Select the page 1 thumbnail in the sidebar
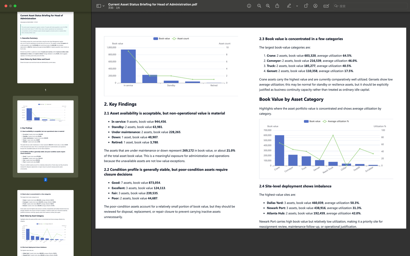The width and height of the screenshot is (410, 256). tap(45, 47)
